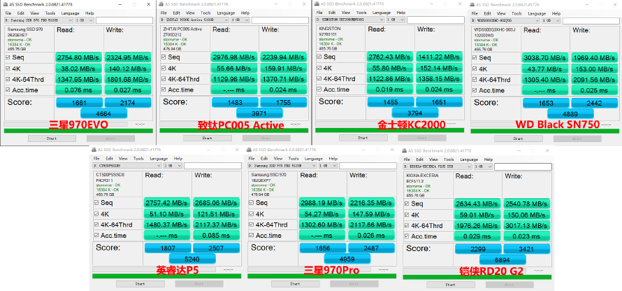
Task: Expand the drive selector in the KINGSTON window
Action: click(x=350, y=20)
